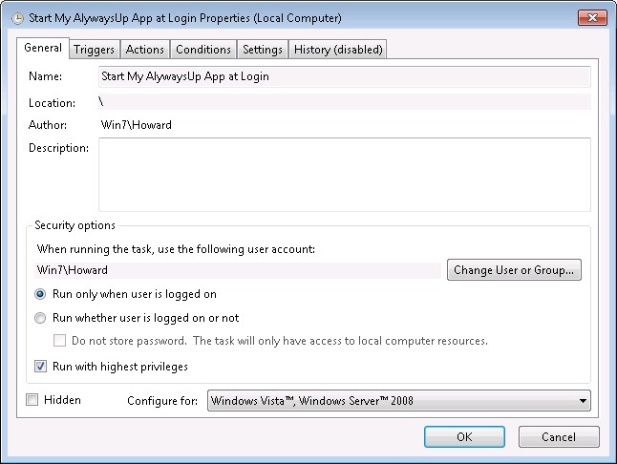Click the Task Scheduler clock icon in title bar
Screen dimensions: 617x464
click(x=17, y=18)
